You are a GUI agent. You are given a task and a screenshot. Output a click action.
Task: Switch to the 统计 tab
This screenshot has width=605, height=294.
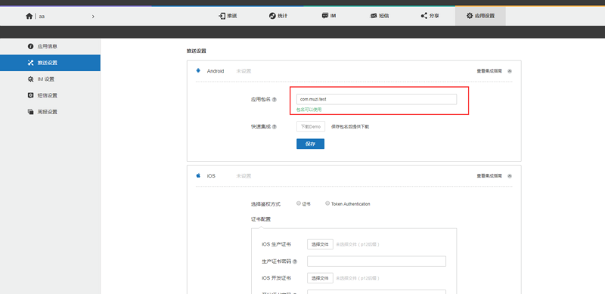[x=278, y=16]
